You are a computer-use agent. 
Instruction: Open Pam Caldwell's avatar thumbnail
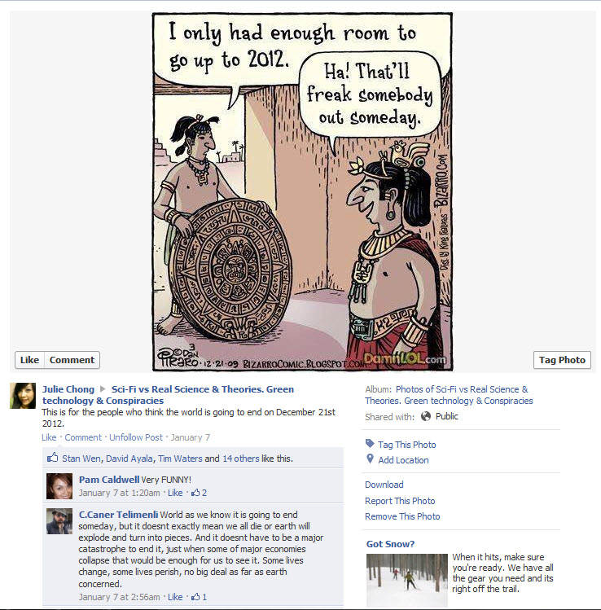click(x=59, y=486)
